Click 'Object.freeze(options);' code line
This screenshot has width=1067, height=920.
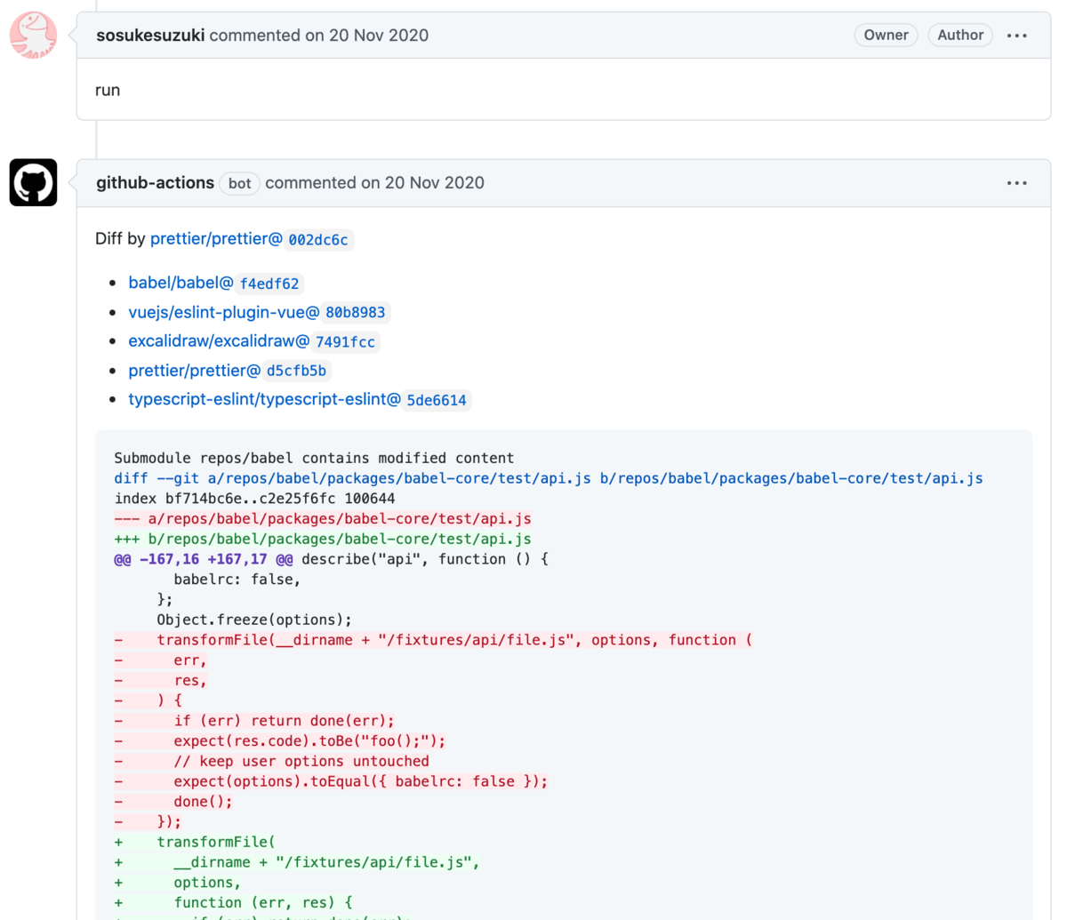pos(254,620)
